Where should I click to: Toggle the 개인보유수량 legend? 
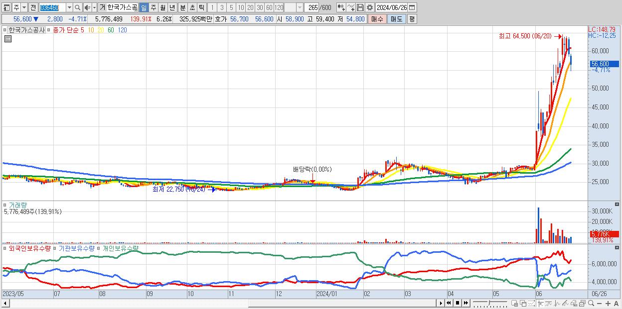click(x=120, y=248)
